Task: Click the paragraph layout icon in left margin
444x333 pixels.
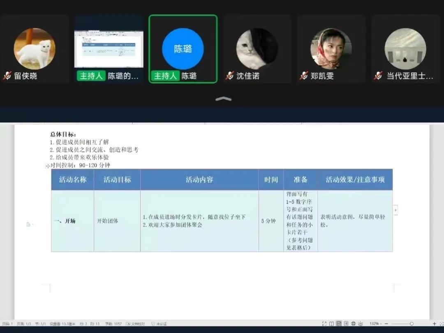Action: pyautogui.click(x=28, y=224)
